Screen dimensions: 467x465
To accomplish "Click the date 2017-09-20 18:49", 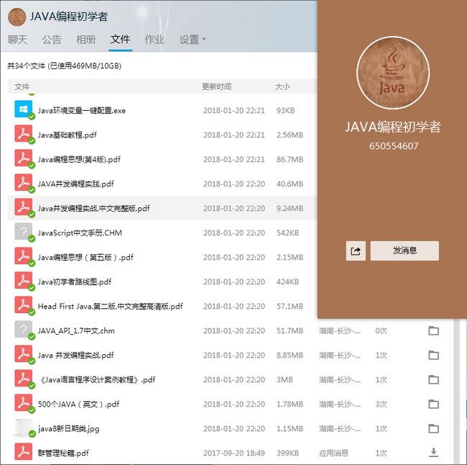I will (x=233, y=453).
